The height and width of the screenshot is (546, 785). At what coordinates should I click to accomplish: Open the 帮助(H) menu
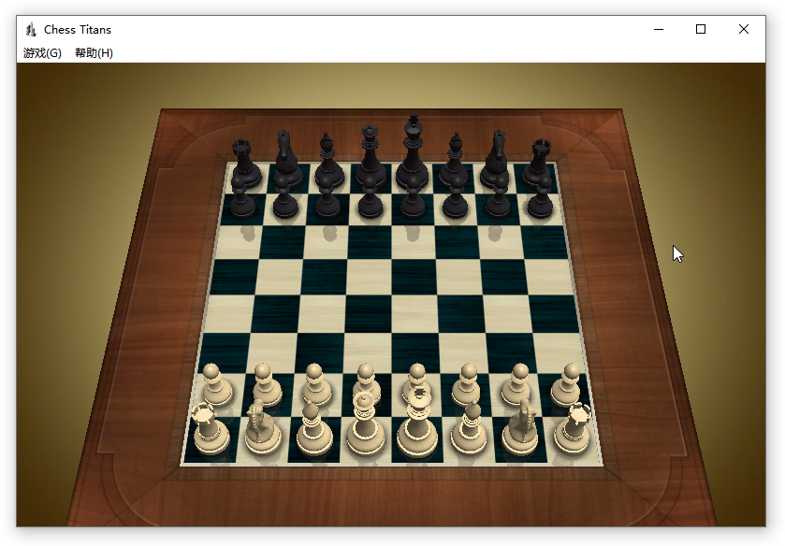[94, 53]
